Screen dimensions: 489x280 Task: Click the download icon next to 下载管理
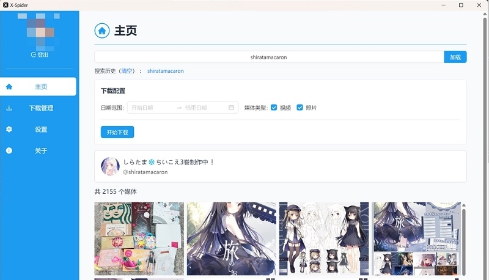(x=9, y=108)
